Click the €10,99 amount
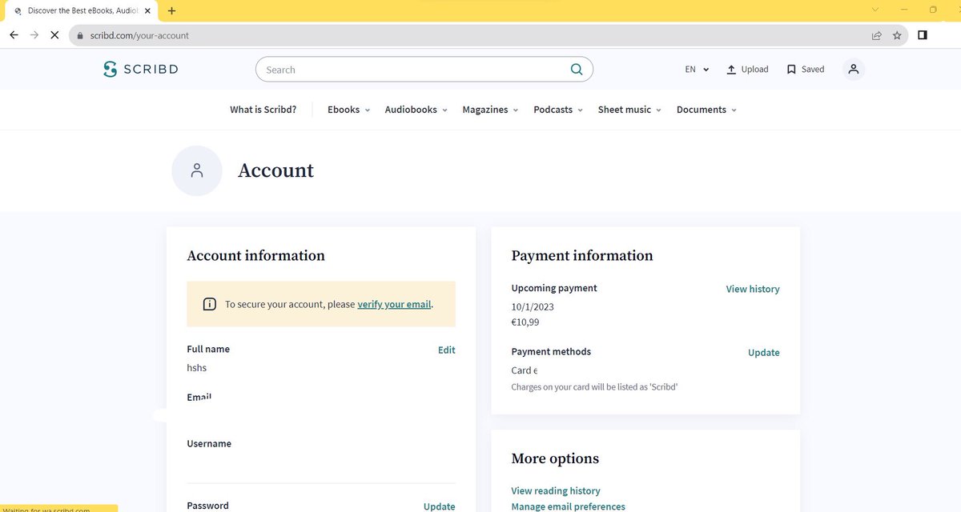Viewport: 961px width, 512px height. 525,322
